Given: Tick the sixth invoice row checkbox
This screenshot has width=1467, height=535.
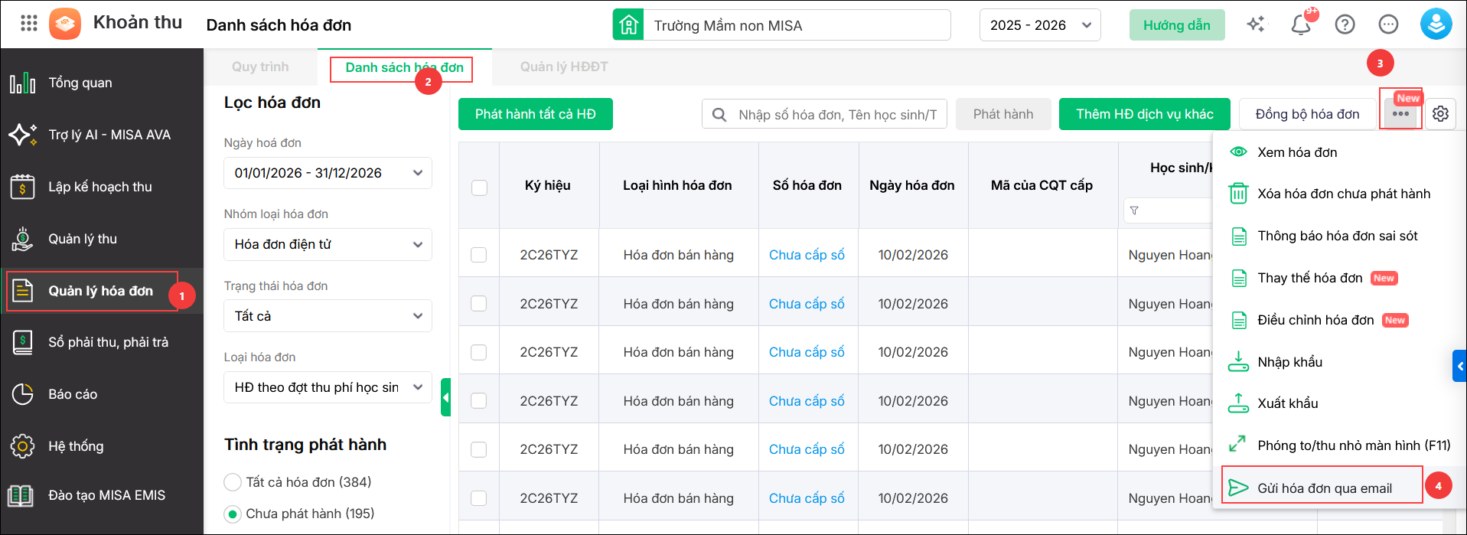Looking at the screenshot, I should (479, 498).
